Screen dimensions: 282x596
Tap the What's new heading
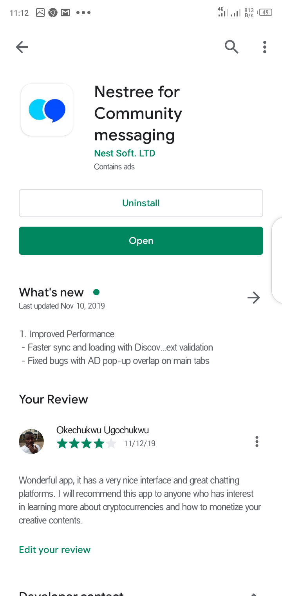coord(51,293)
